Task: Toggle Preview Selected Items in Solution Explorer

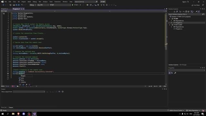Action: pyautogui.click(x=199, y=12)
